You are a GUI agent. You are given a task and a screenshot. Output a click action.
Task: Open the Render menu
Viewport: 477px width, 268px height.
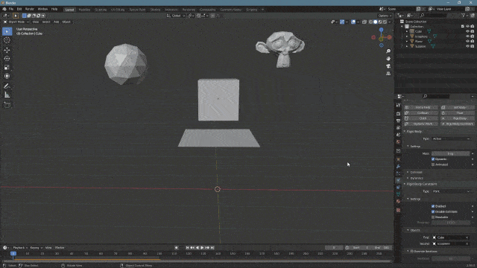tap(30, 9)
